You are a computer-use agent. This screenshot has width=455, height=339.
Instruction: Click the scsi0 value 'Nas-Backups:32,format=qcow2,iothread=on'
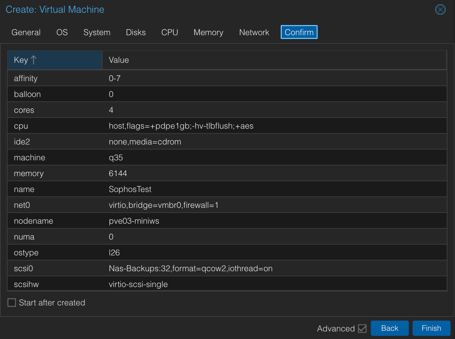[191, 268]
